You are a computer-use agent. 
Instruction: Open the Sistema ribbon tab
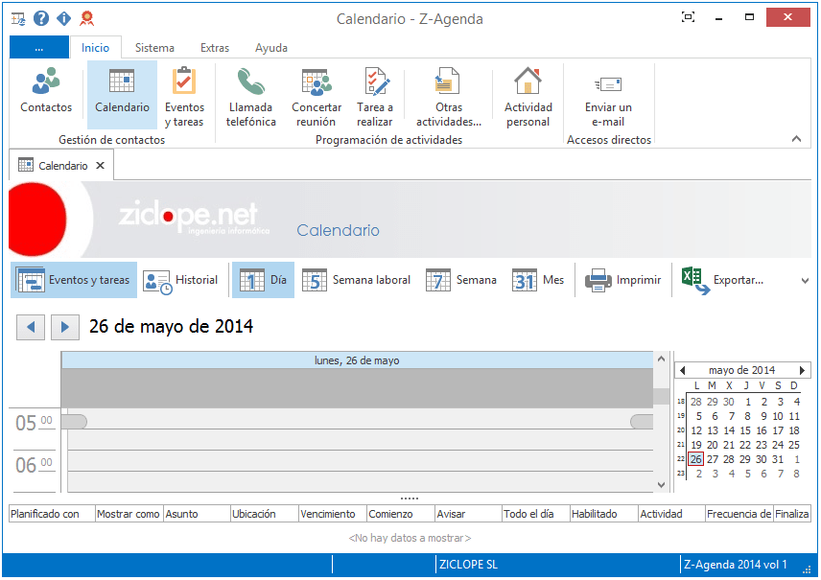coord(154,48)
